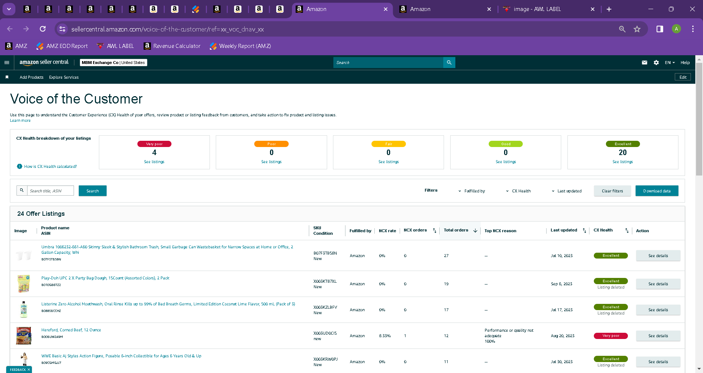703x373 pixels.
Task: Sort by Last updated column icon
Action: (584, 230)
